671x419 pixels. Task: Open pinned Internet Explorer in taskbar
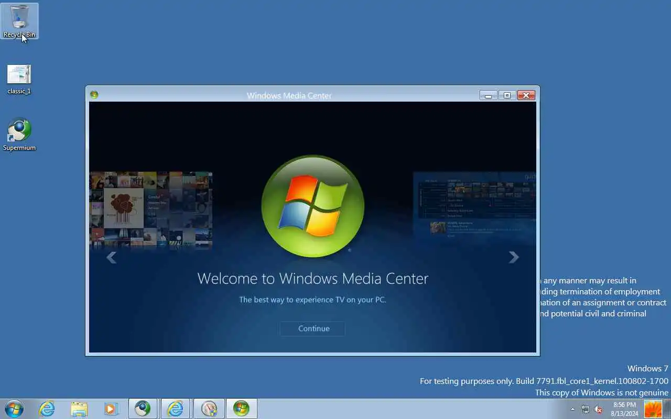47,409
